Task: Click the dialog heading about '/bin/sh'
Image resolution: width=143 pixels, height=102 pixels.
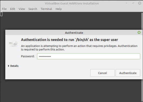Action: click(69, 40)
